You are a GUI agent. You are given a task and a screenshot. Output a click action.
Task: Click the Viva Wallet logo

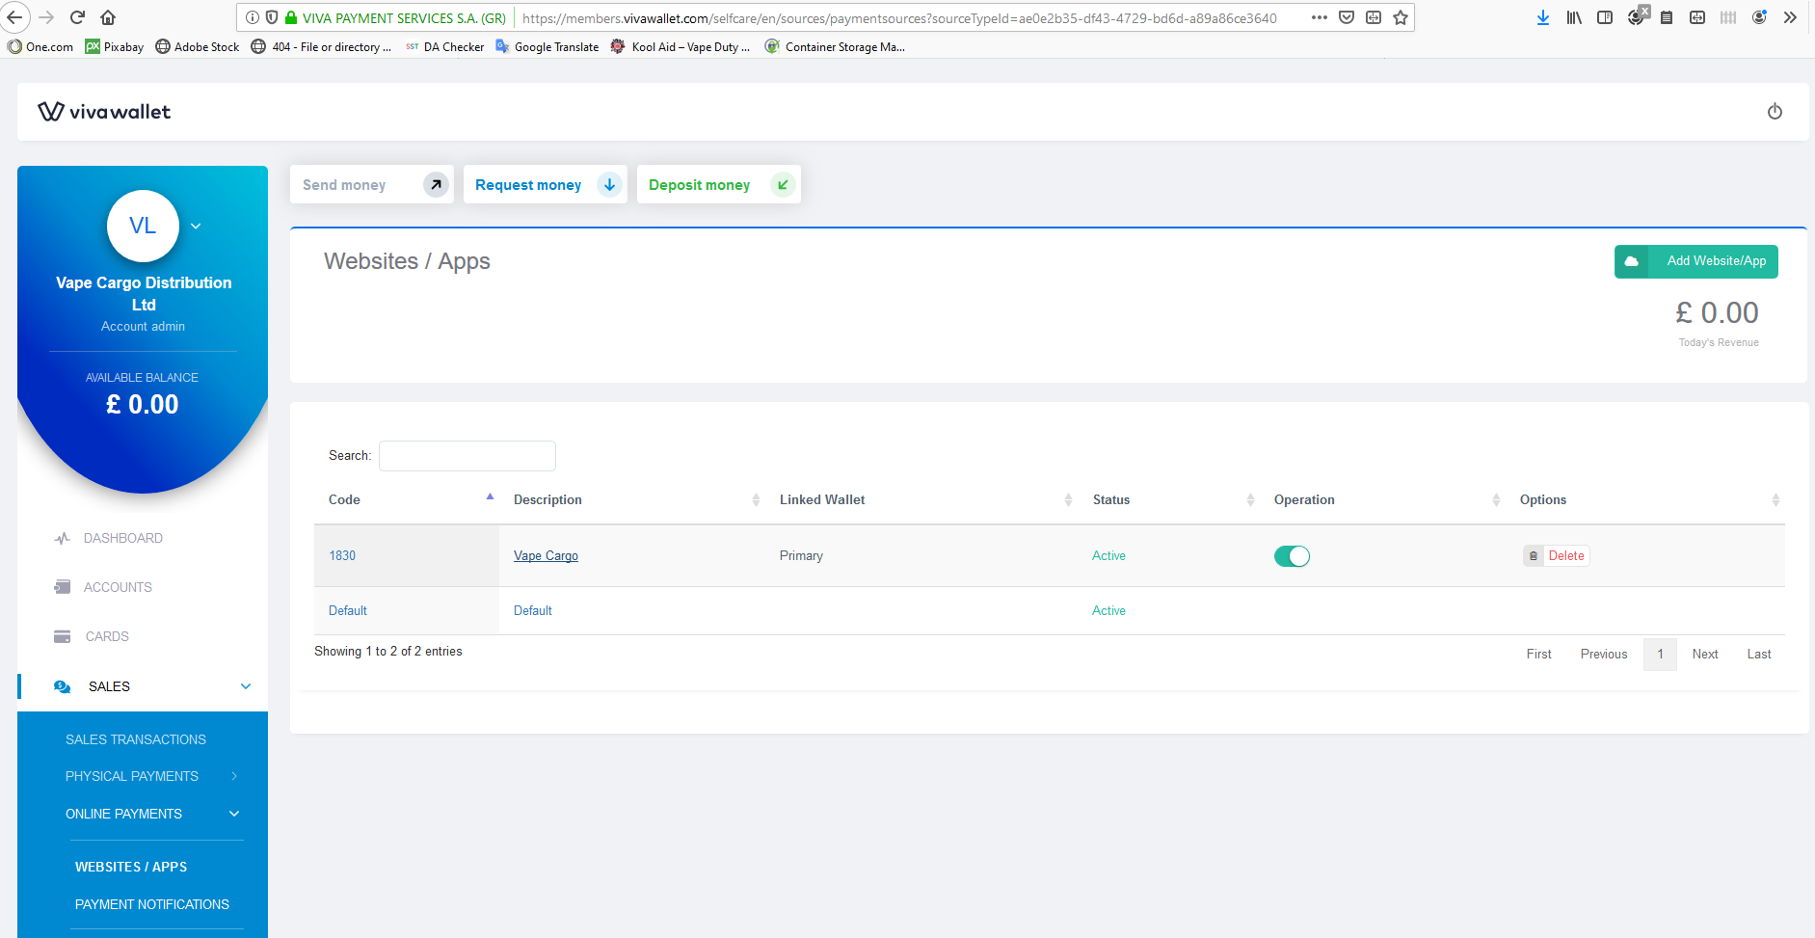pos(105,111)
